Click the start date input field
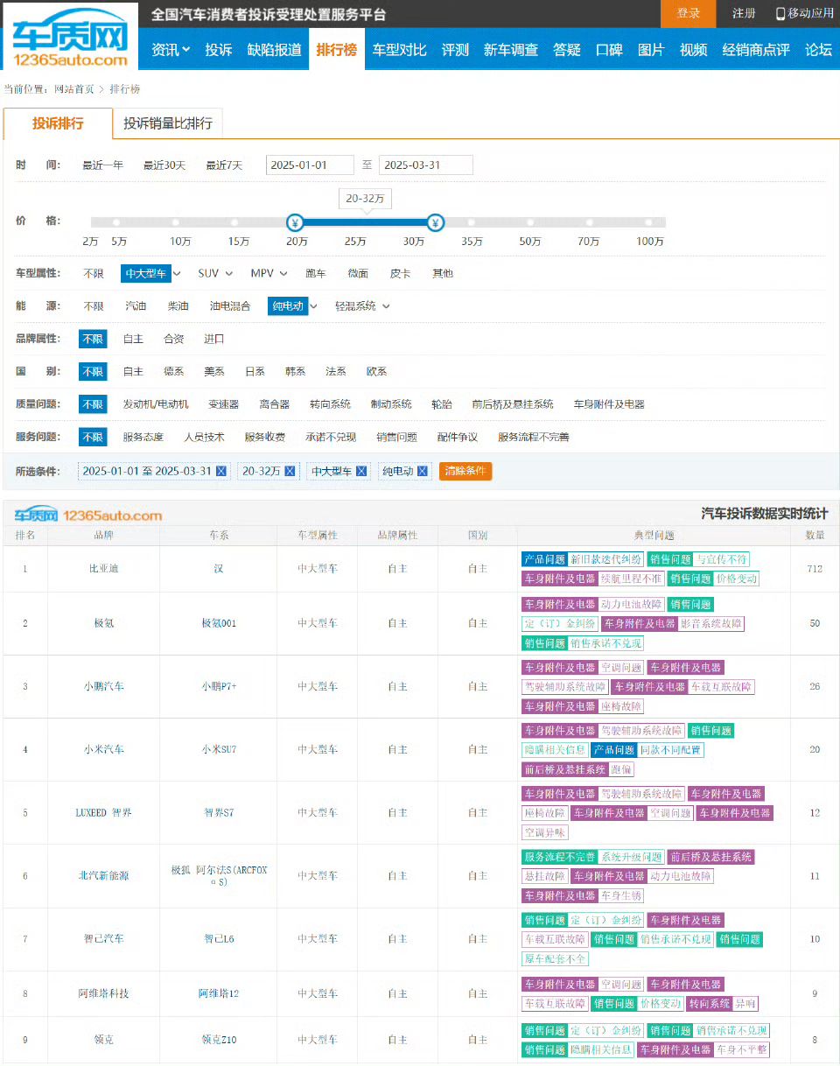The height and width of the screenshot is (1066, 840). [310, 165]
